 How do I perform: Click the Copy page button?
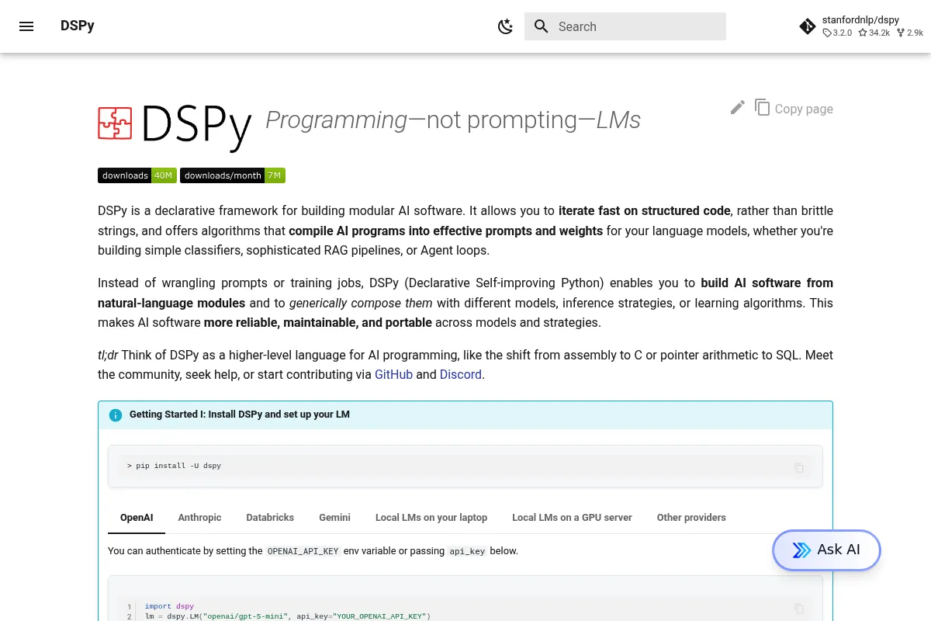[794, 108]
